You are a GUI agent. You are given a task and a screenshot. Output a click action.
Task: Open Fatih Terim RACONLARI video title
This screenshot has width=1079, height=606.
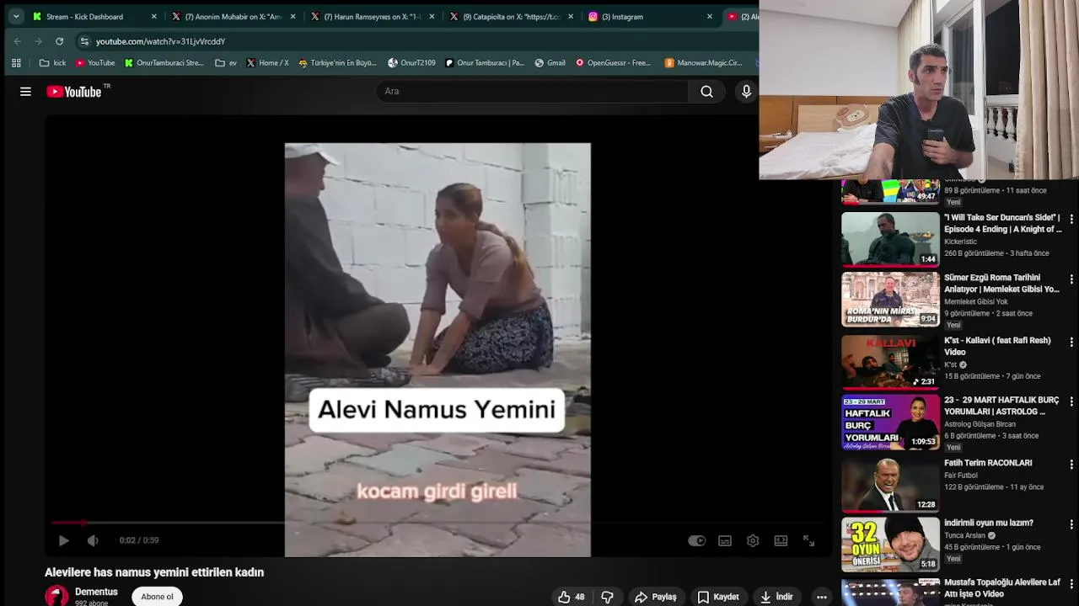click(988, 463)
